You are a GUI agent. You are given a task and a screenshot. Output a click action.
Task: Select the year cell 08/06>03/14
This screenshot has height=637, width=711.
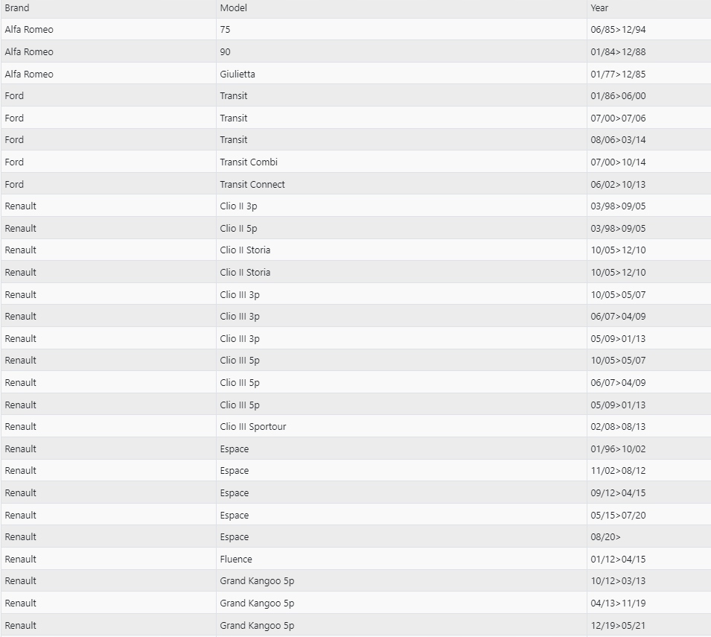point(618,140)
